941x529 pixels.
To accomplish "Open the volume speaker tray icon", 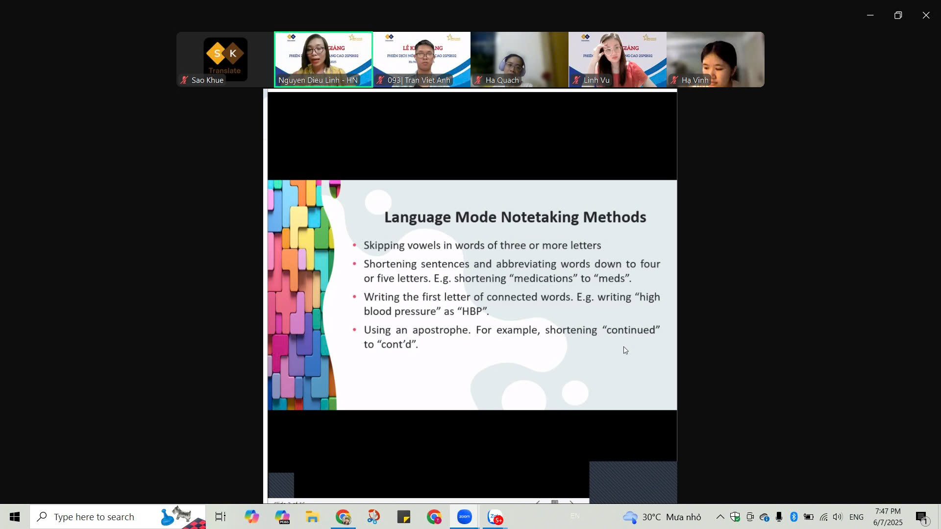I will coord(838,517).
